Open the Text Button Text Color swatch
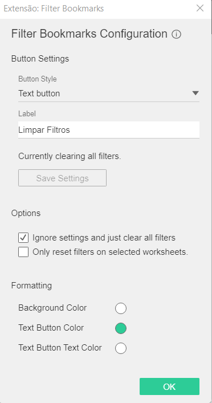 120,348
